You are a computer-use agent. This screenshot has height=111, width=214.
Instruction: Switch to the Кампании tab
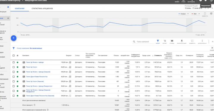(20, 8)
